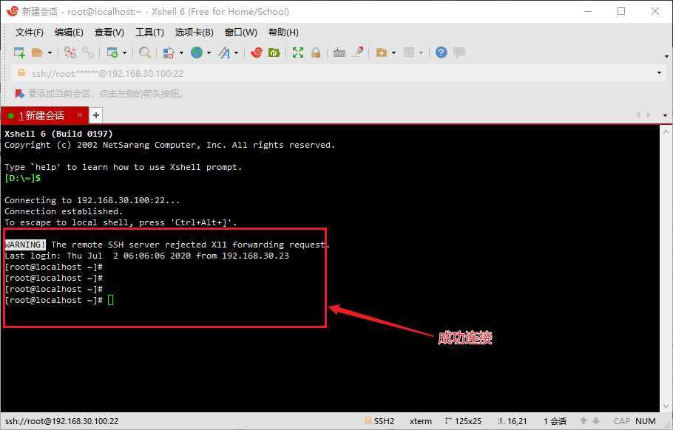Click the folder-plus transfer icon
Screen dimensions: 673x430
pyautogui.click(x=381, y=52)
